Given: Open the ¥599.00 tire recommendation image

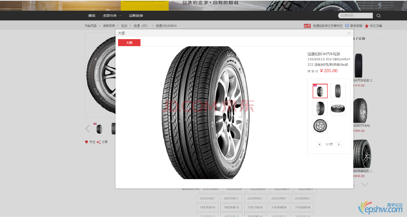Looking at the screenshot, I should point(360,111).
